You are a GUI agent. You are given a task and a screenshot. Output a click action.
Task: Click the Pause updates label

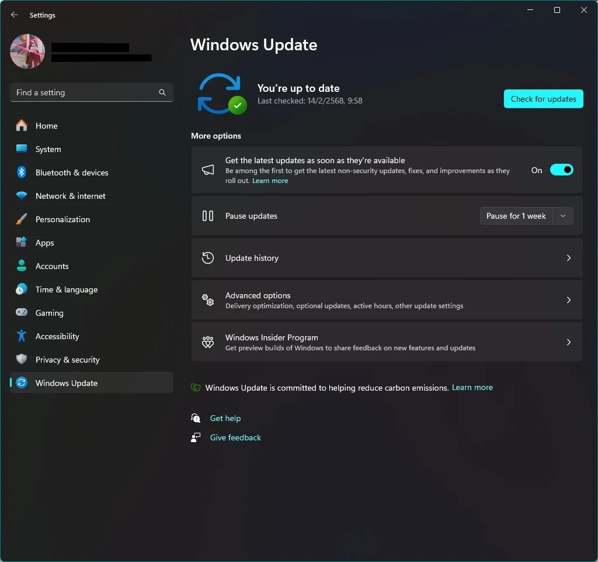pyautogui.click(x=251, y=216)
